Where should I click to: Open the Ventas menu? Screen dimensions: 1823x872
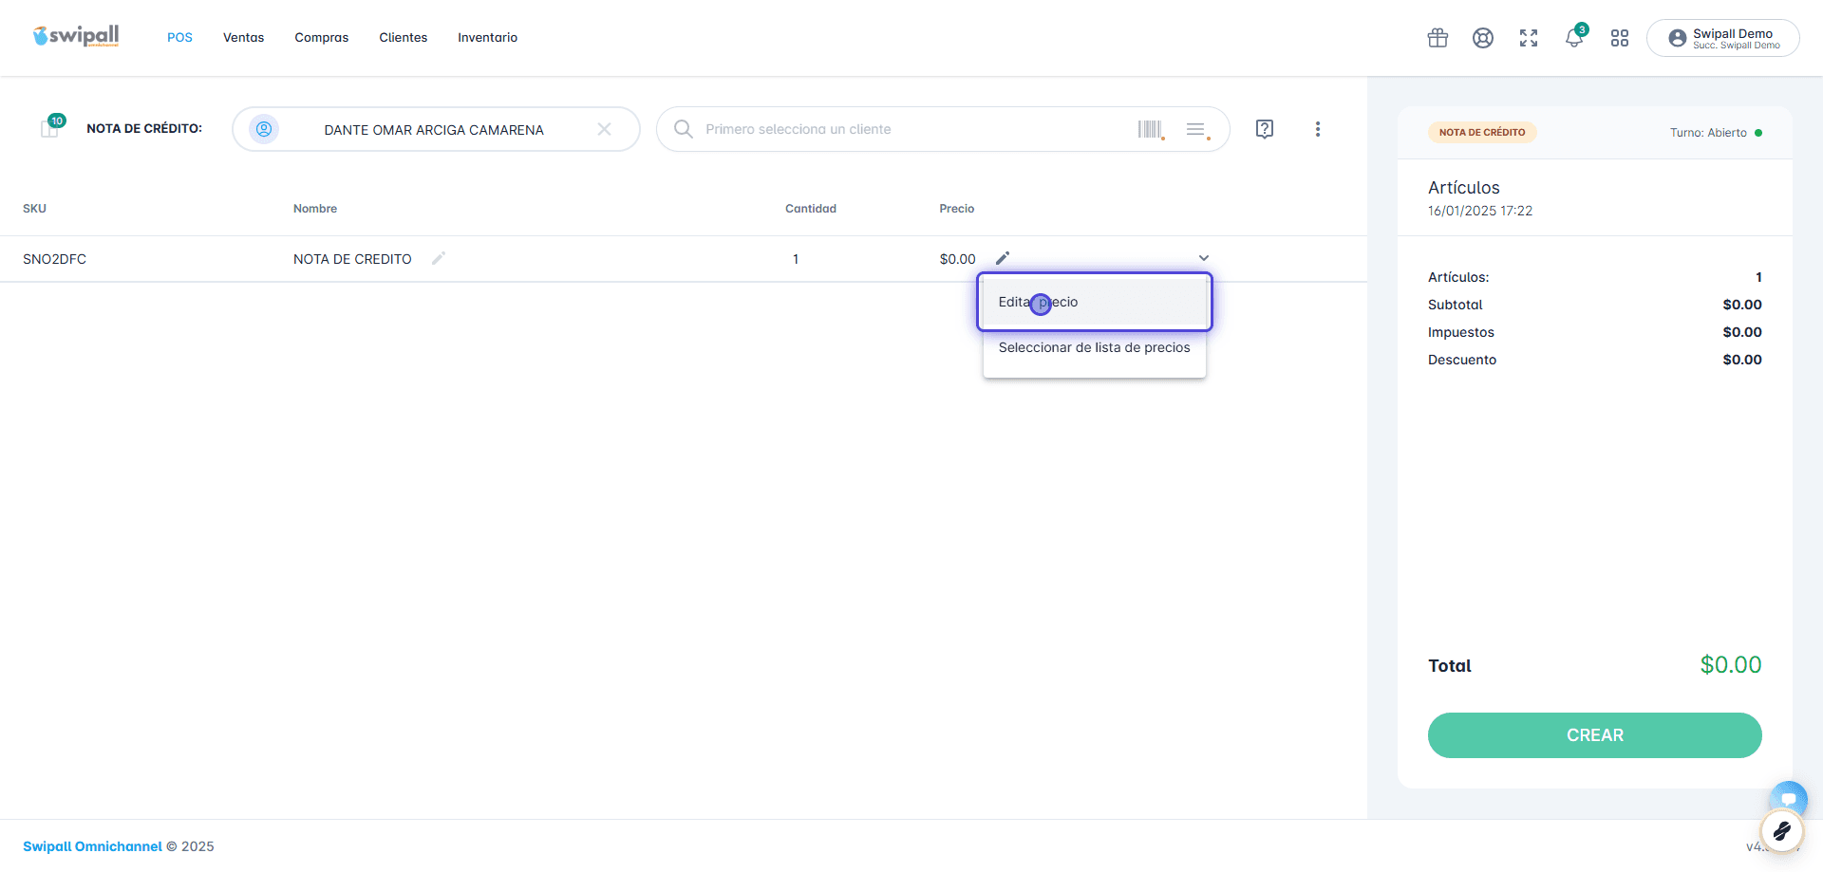coord(243,38)
